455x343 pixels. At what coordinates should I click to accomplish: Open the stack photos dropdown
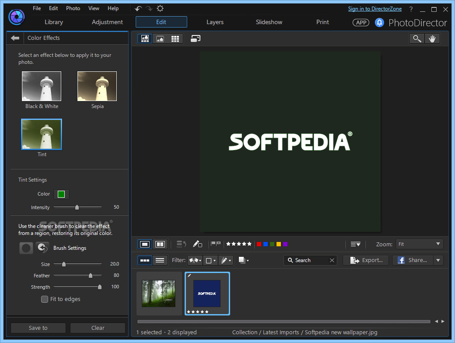[243, 260]
